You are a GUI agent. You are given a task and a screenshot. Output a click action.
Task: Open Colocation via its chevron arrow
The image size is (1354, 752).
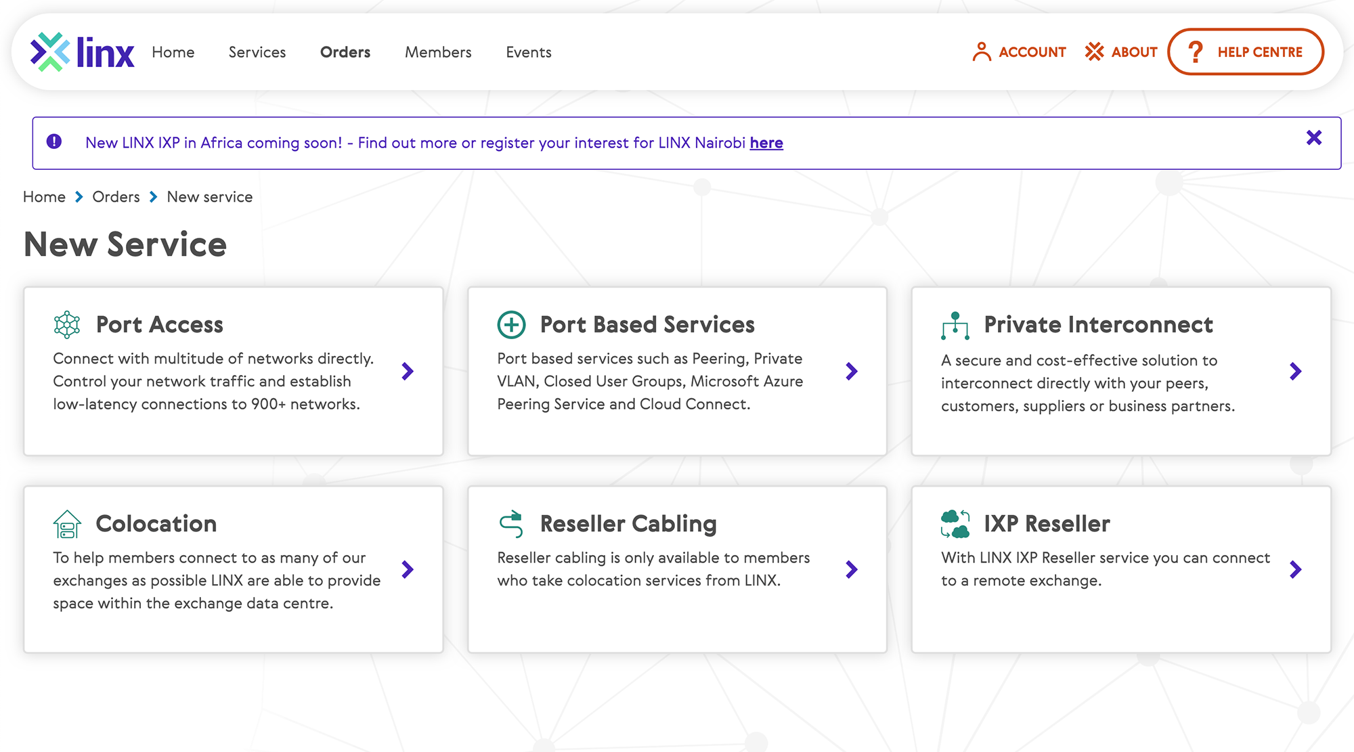pyautogui.click(x=408, y=569)
